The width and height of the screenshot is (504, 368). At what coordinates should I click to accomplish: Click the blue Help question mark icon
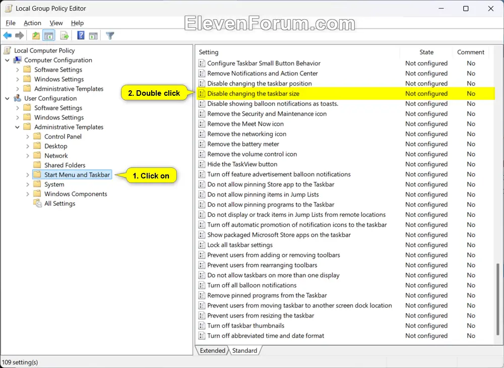click(81, 35)
